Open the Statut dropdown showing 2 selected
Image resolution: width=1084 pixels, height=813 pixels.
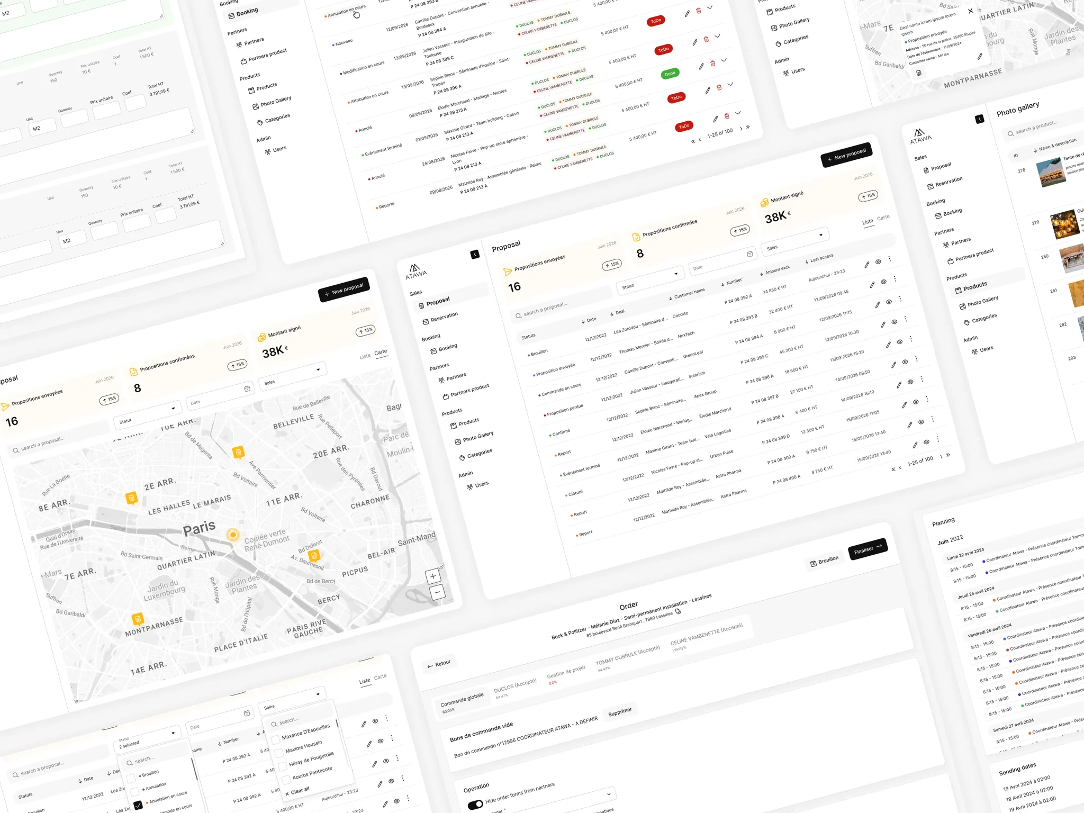[x=147, y=739]
